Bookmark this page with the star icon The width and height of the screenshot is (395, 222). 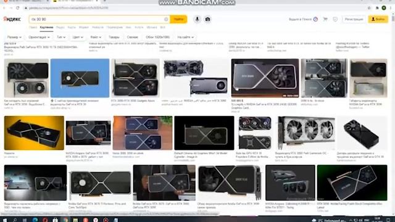click(x=369, y=8)
